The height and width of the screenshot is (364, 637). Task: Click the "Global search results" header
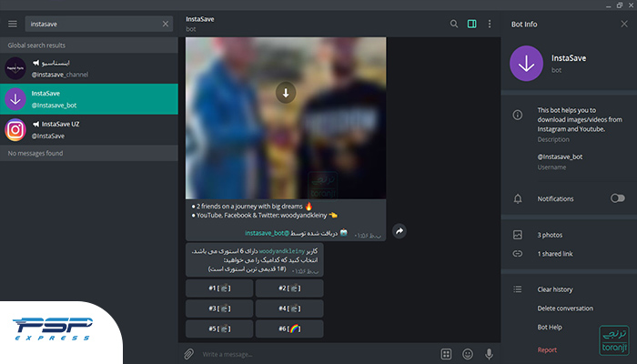(x=36, y=45)
